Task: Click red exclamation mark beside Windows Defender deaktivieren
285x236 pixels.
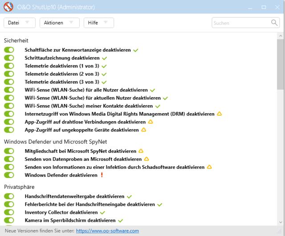Action: (102, 175)
